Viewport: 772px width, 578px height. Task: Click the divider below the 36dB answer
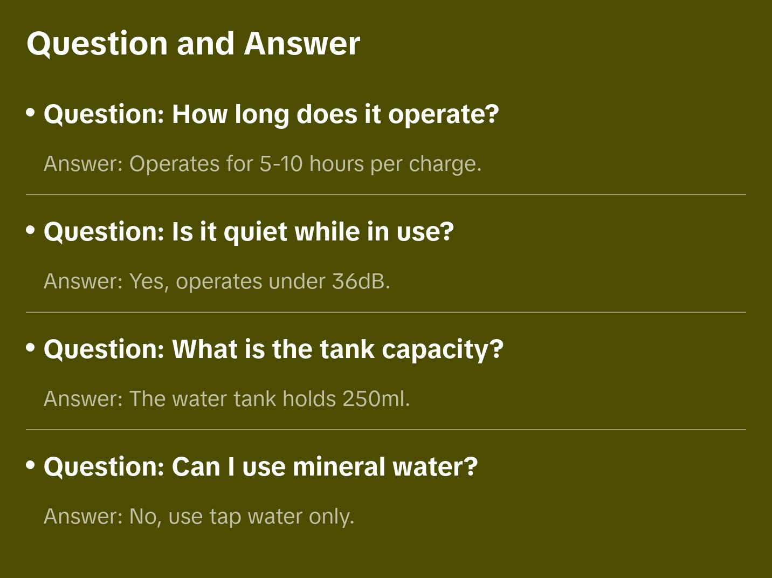point(386,312)
